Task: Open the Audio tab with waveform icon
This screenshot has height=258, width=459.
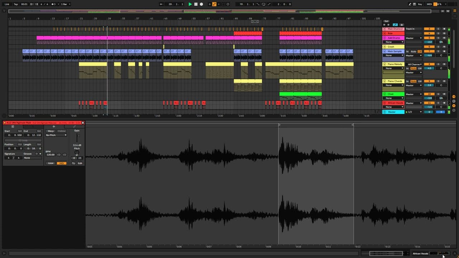Action: point(54,126)
